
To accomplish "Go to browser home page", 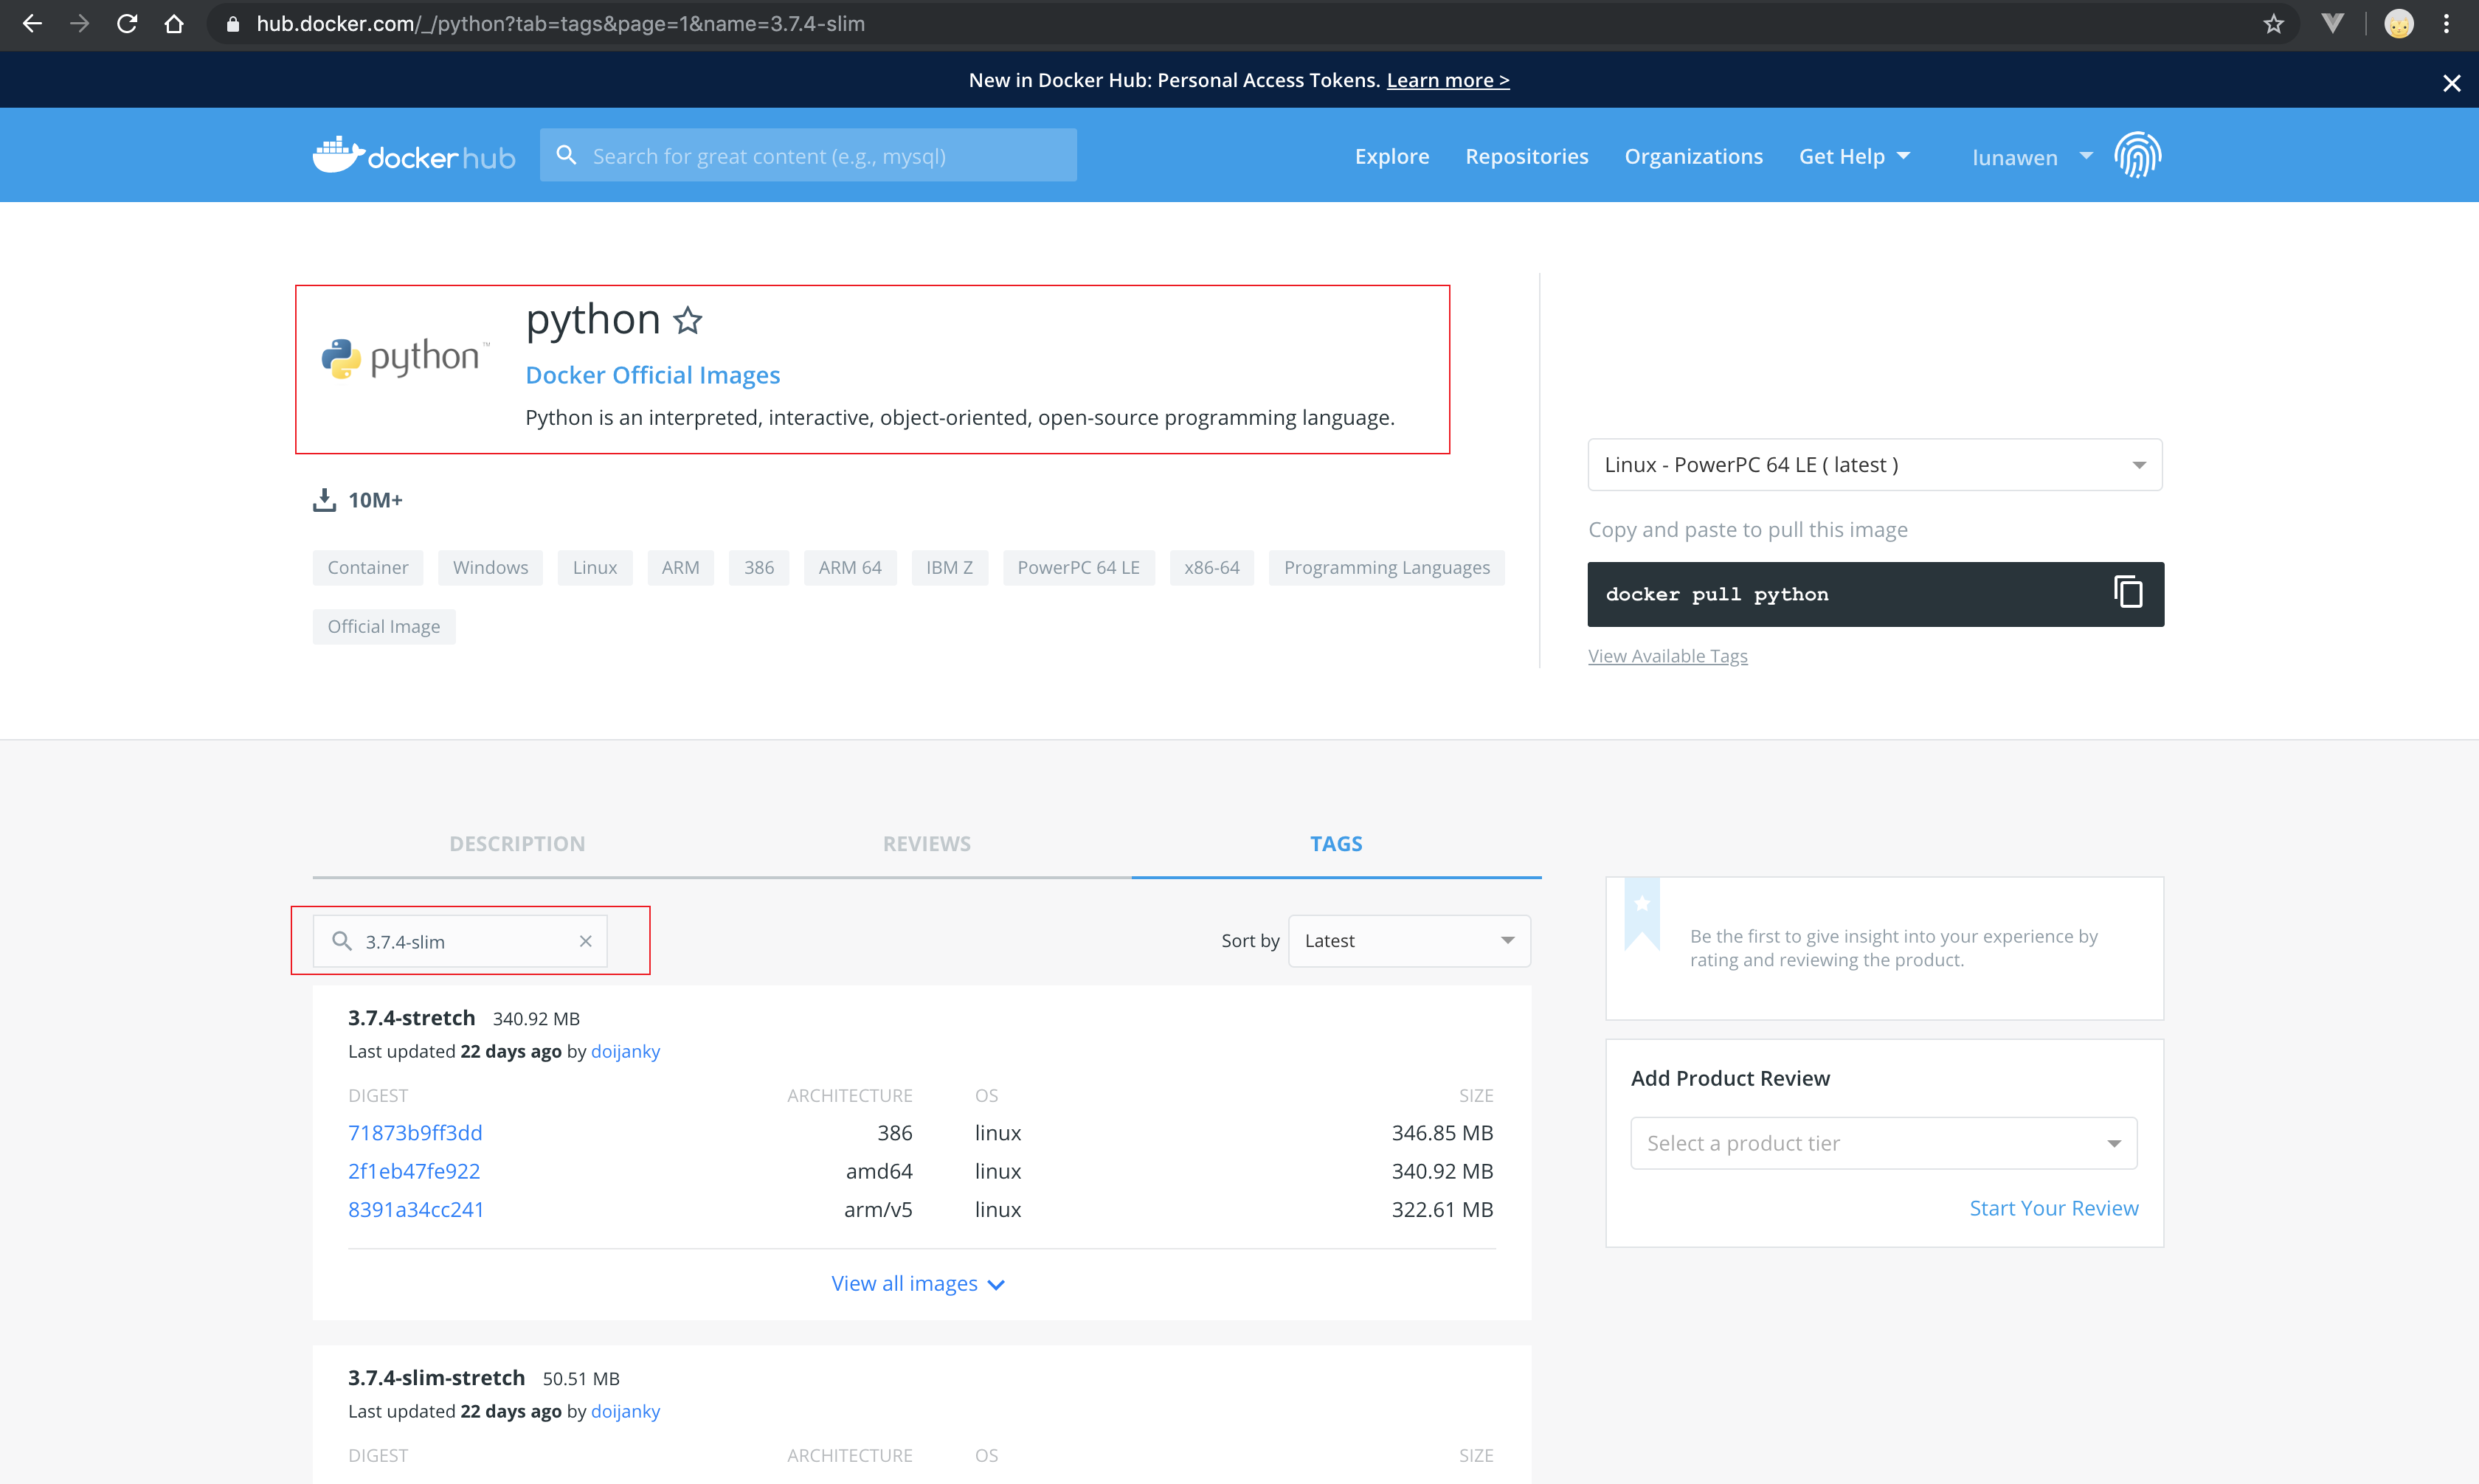I will coord(174,24).
